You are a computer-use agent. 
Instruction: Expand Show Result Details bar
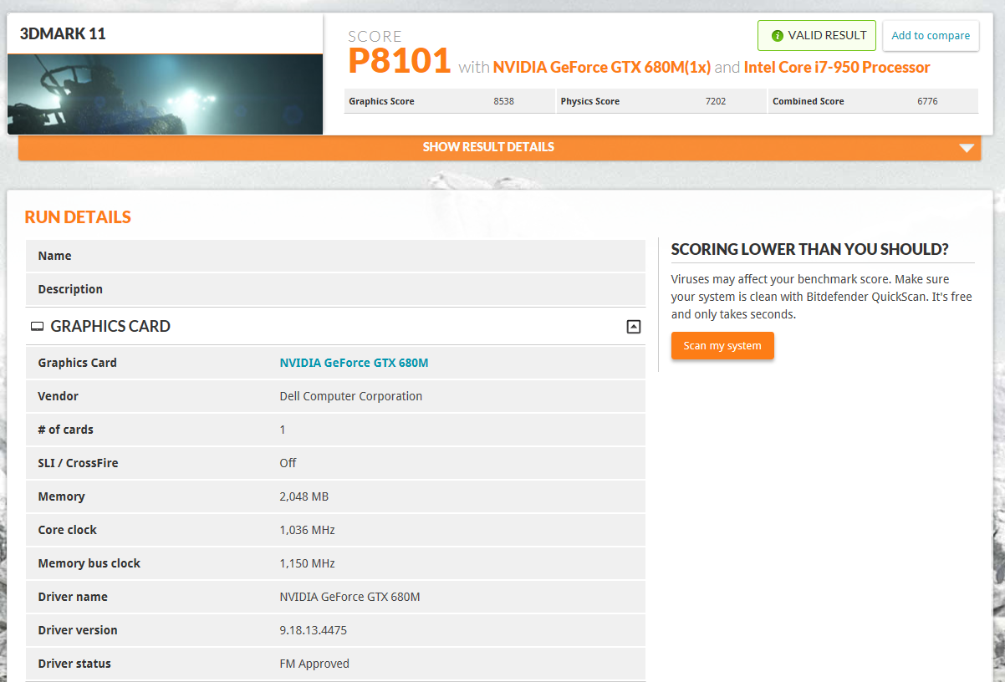[x=499, y=147]
